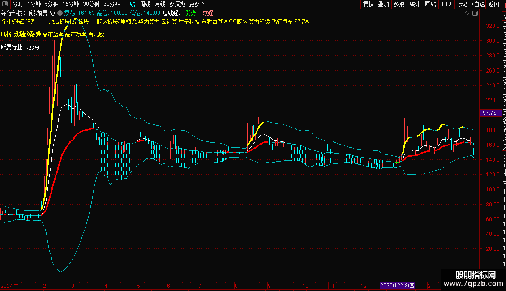
Task: Select the 5分钟 period tab
Action: point(51,4)
